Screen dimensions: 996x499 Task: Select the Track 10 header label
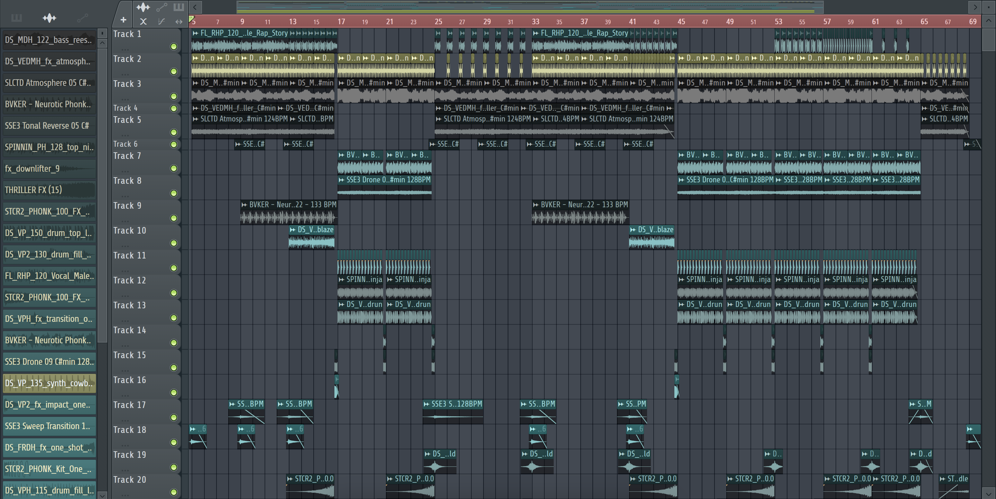[130, 230]
